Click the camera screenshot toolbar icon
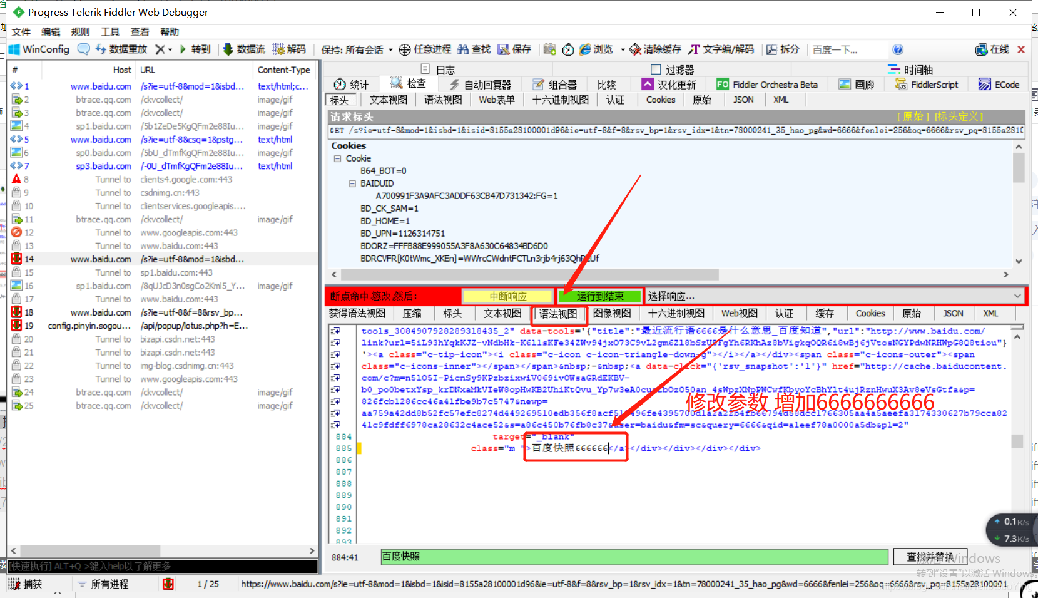The image size is (1038, 598). (549, 49)
